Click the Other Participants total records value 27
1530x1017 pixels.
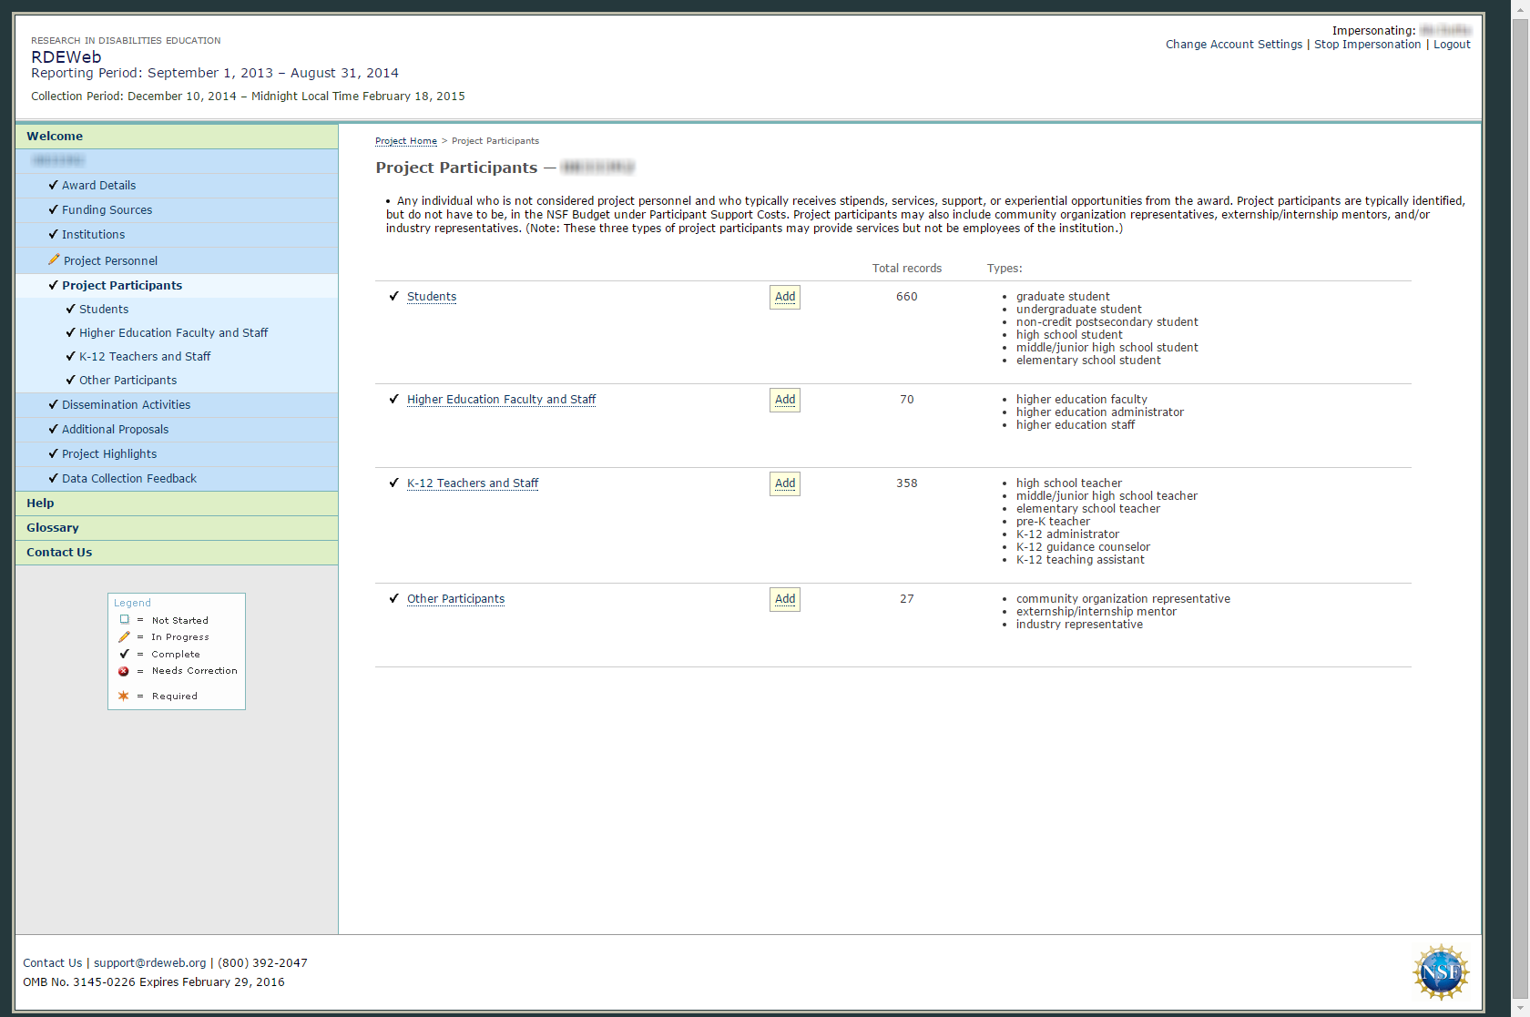click(907, 599)
